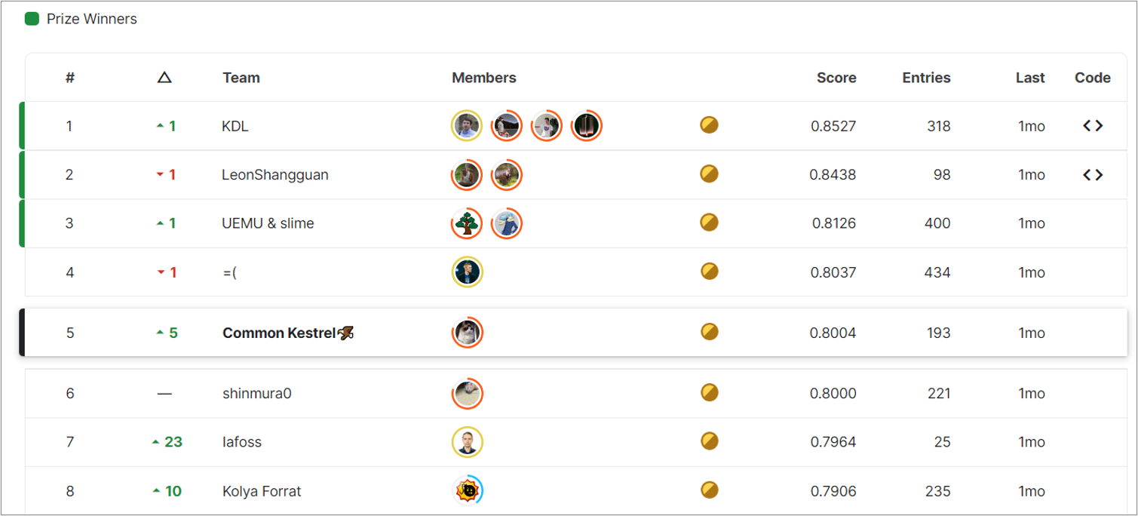Click Kolya Forrat's smiley avatar
The height and width of the screenshot is (516, 1138).
468,490
